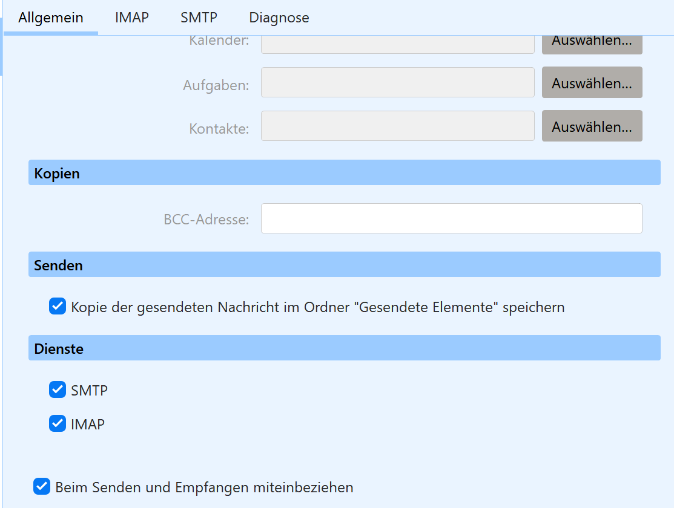Switch to the IMAP tab
Image resolution: width=674 pixels, height=508 pixels.
131,18
